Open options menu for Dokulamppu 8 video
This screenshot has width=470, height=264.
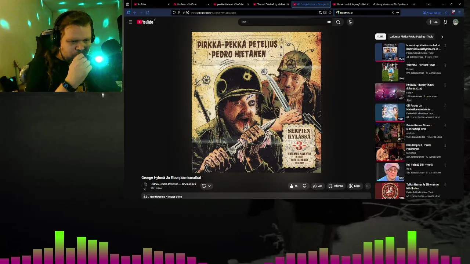[x=445, y=146]
